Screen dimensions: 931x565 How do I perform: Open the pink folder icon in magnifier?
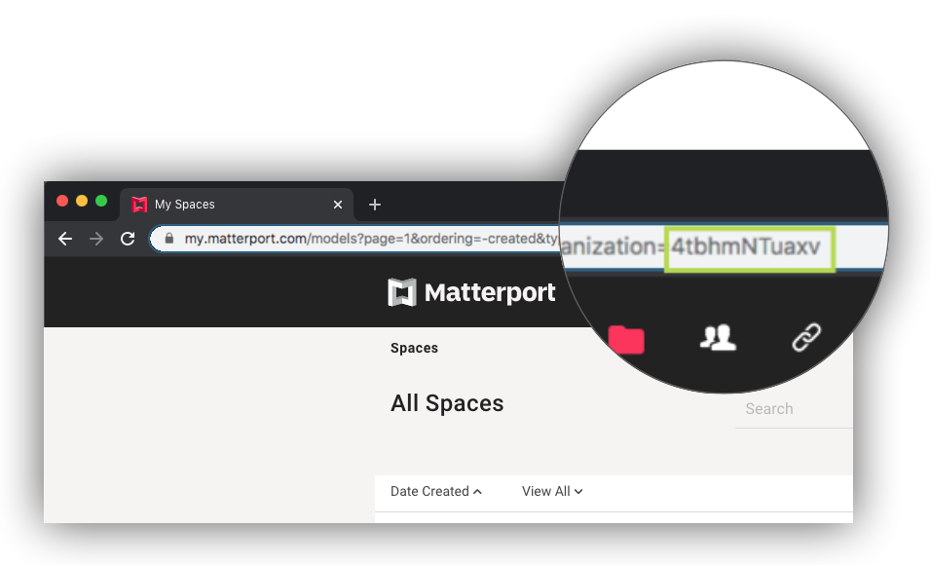coord(626,339)
